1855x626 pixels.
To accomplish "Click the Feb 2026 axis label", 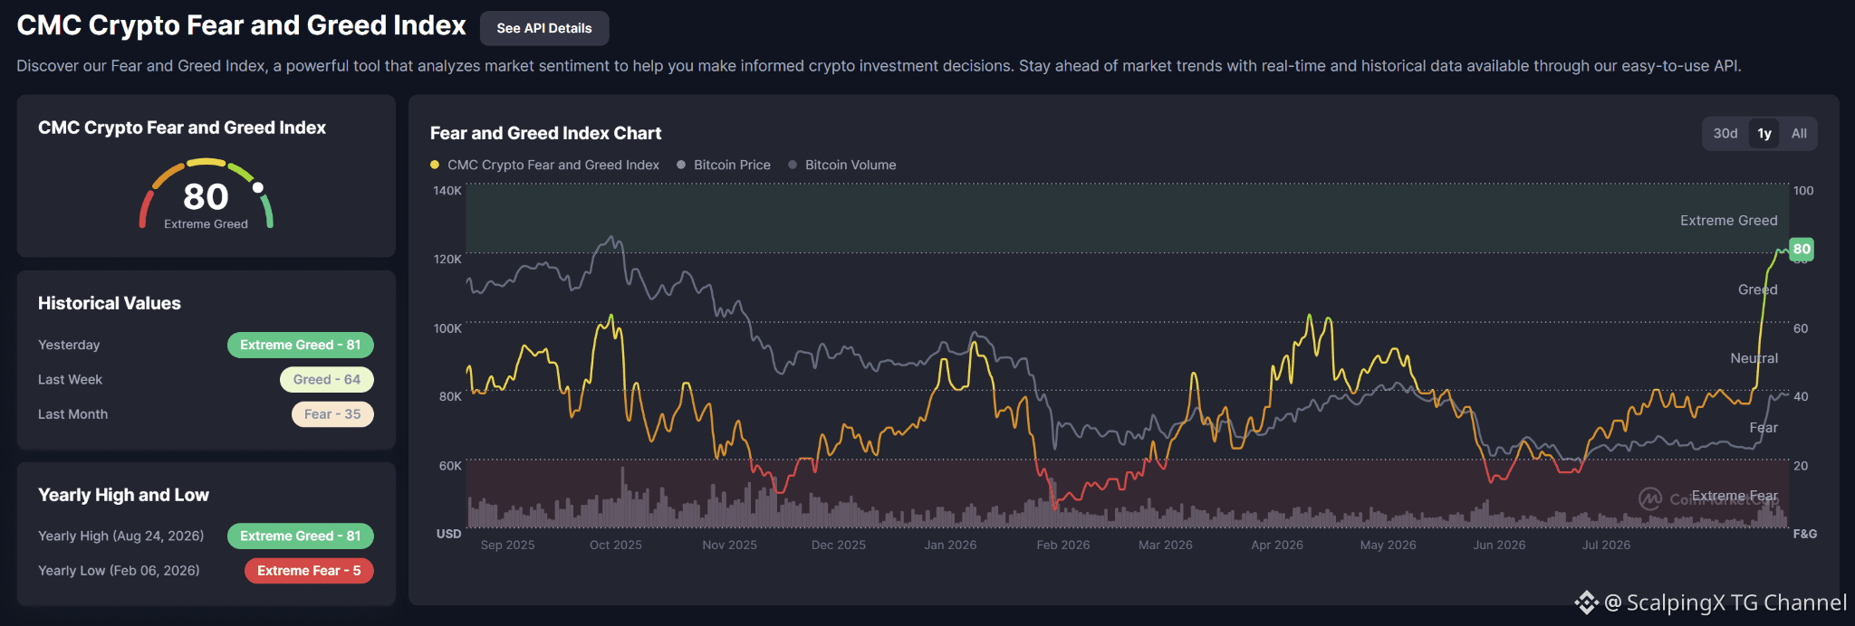I will [1063, 545].
